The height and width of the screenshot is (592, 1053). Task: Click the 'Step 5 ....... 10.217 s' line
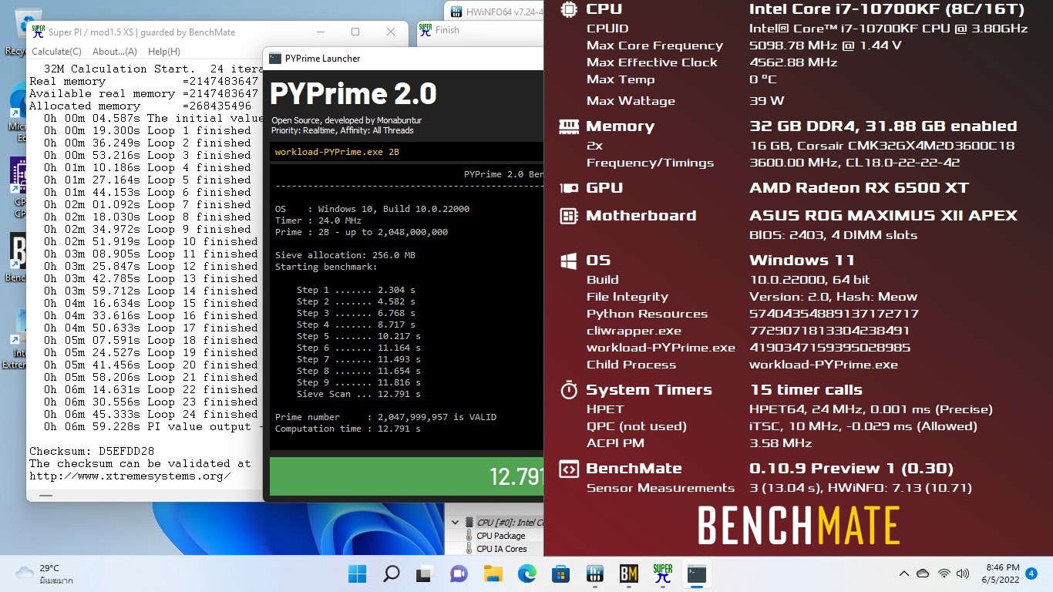coord(358,336)
